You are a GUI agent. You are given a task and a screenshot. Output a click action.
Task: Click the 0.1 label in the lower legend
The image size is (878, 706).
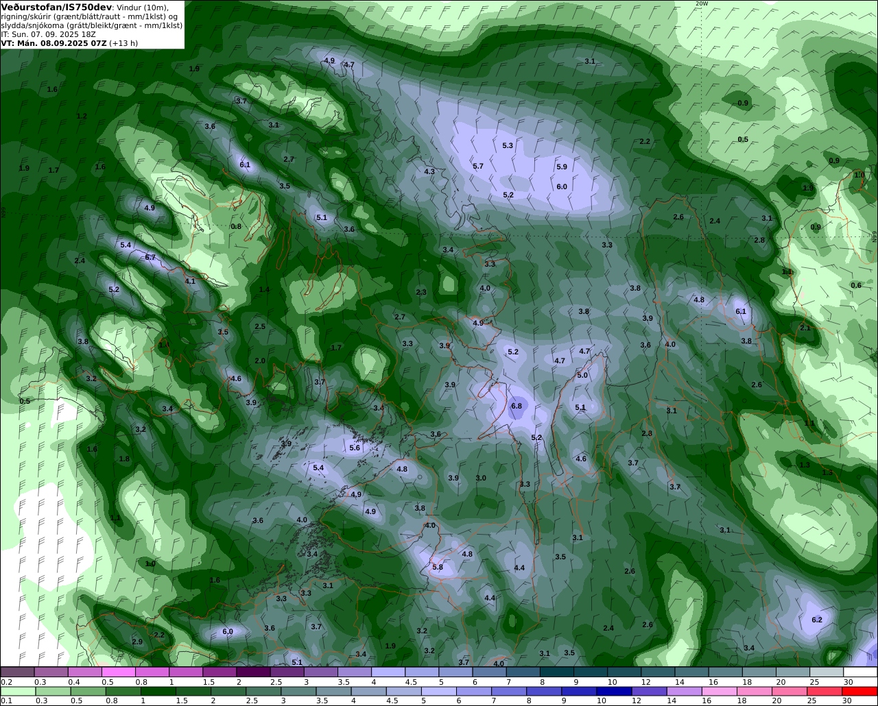pos(6,701)
